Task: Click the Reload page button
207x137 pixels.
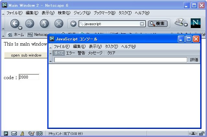Action: pos(44,24)
